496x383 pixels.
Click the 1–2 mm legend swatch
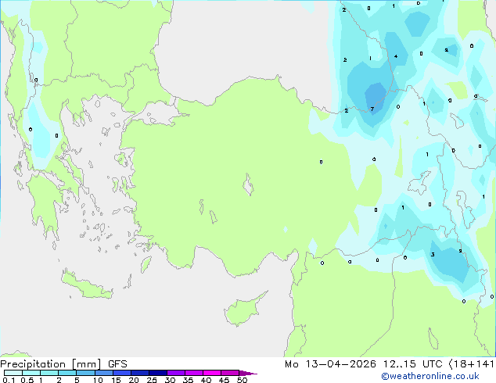[x=49, y=373]
